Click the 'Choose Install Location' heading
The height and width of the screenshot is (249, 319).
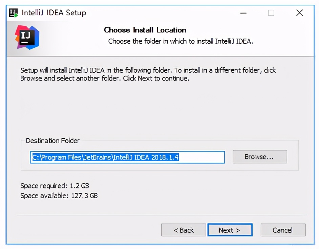pos(145,30)
